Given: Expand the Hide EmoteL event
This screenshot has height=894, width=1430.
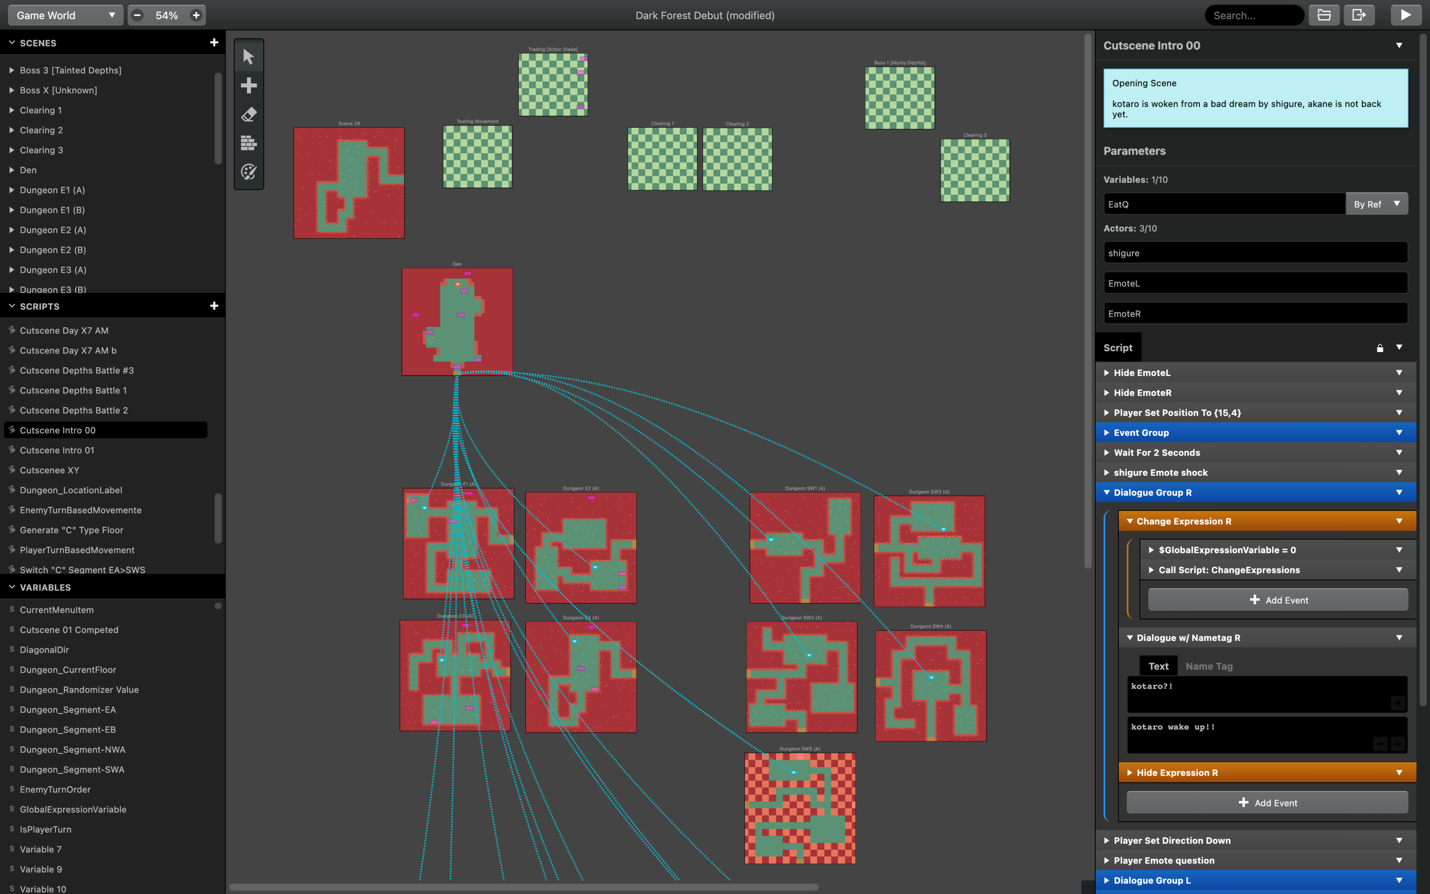Looking at the screenshot, I should [x=1106, y=372].
